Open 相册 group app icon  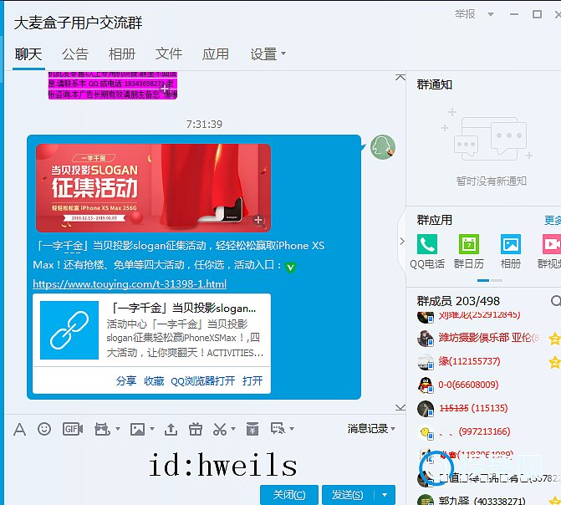(511, 252)
